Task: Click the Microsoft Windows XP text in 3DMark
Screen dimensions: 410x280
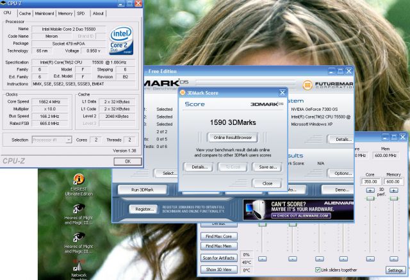Action: [x=312, y=124]
